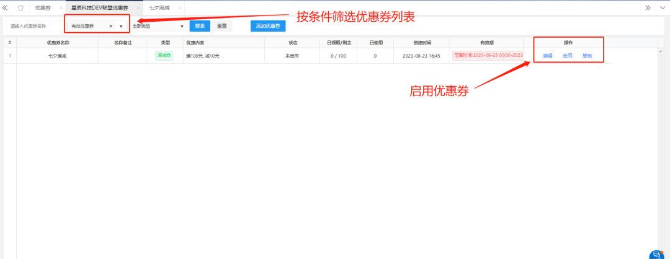Click 编辑 link for 七夕满减 coupon

(x=547, y=56)
